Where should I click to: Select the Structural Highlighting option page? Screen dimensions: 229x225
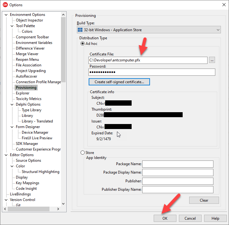click(x=40, y=172)
